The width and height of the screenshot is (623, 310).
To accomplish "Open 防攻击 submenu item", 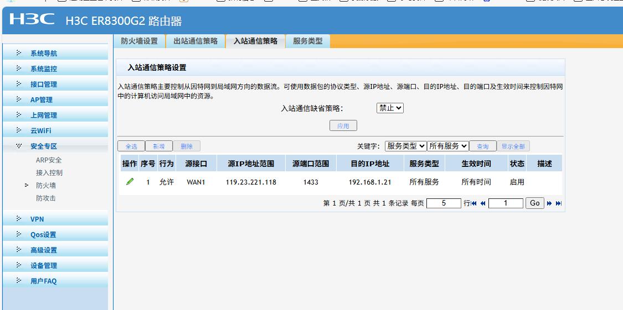I will click(x=46, y=198).
